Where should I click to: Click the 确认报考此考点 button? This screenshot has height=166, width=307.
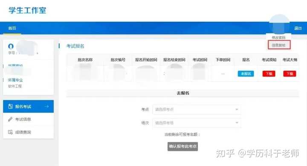click(182, 146)
